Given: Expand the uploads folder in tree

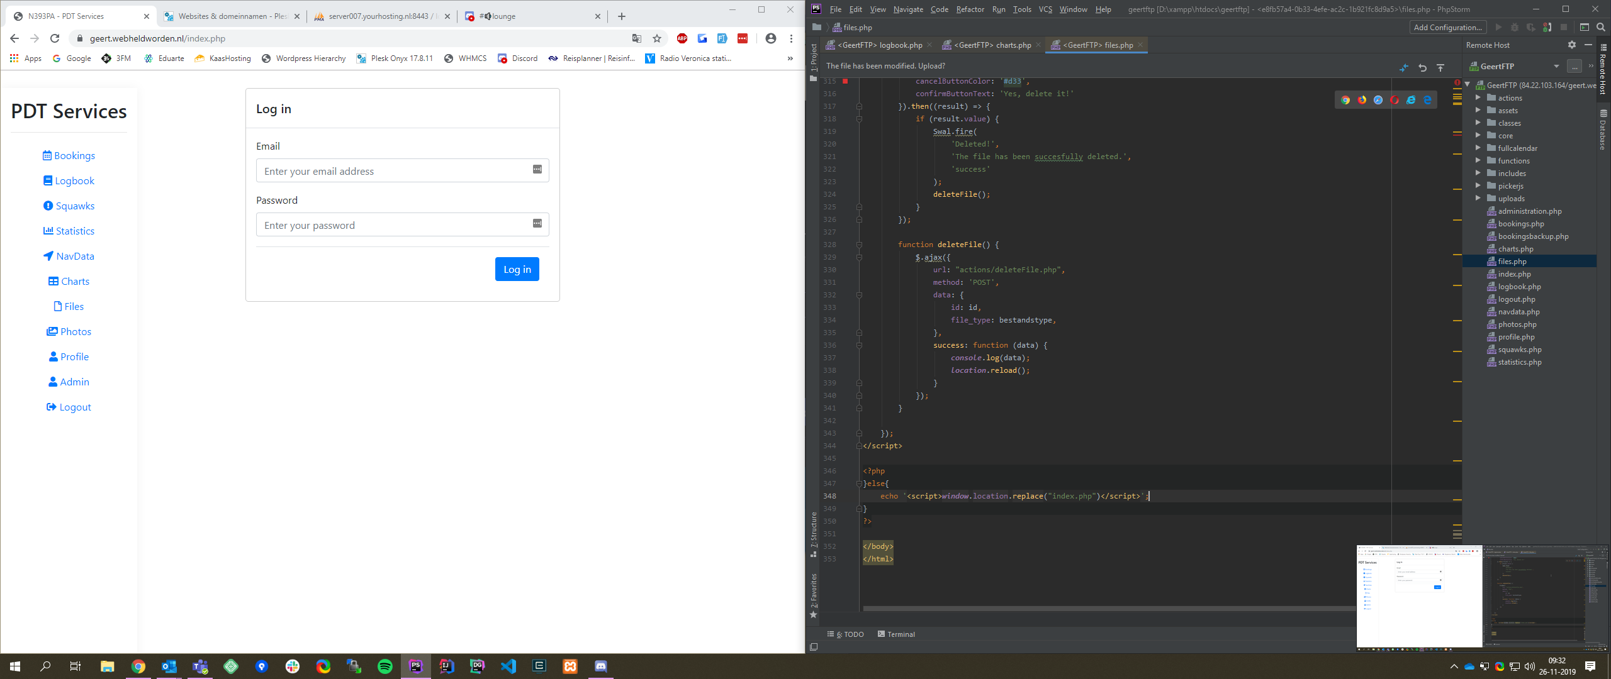Looking at the screenshot, I should (1478, 198).
